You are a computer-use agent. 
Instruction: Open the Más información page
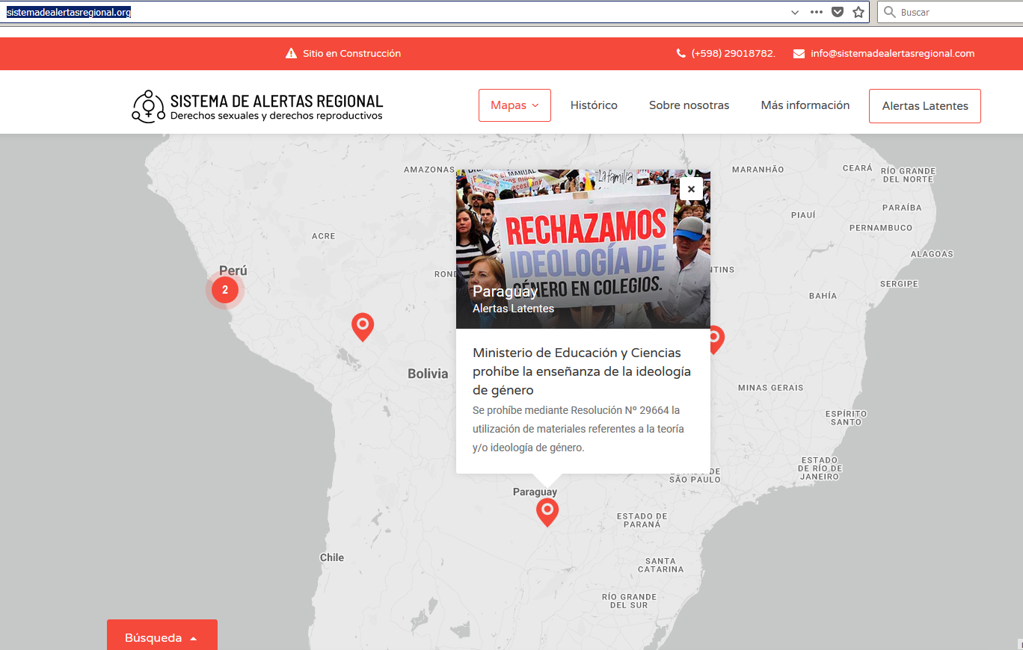click(805, 105)
